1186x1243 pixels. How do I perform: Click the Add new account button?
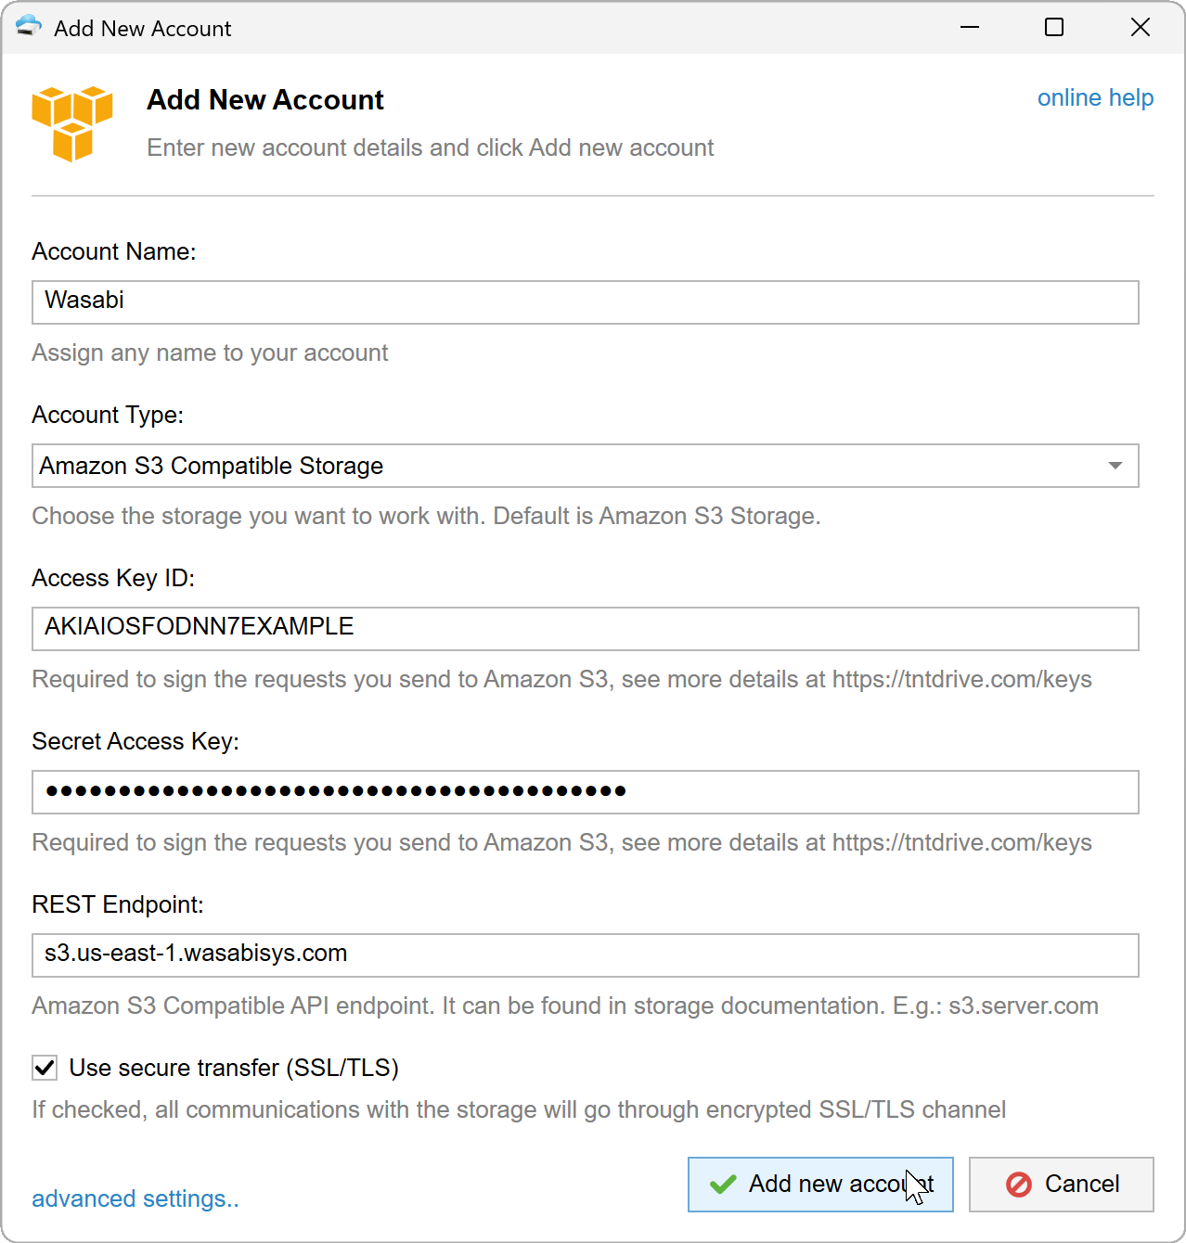[x=820, y=1185]
